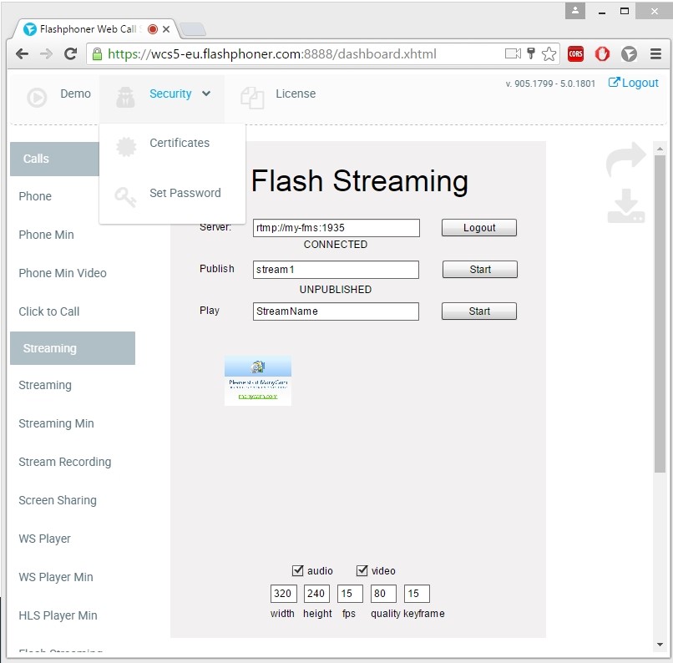The width and height of the screenshot is (673, 663).
Task: Click the Play StreamName field
Action: (x=336, y=311)
